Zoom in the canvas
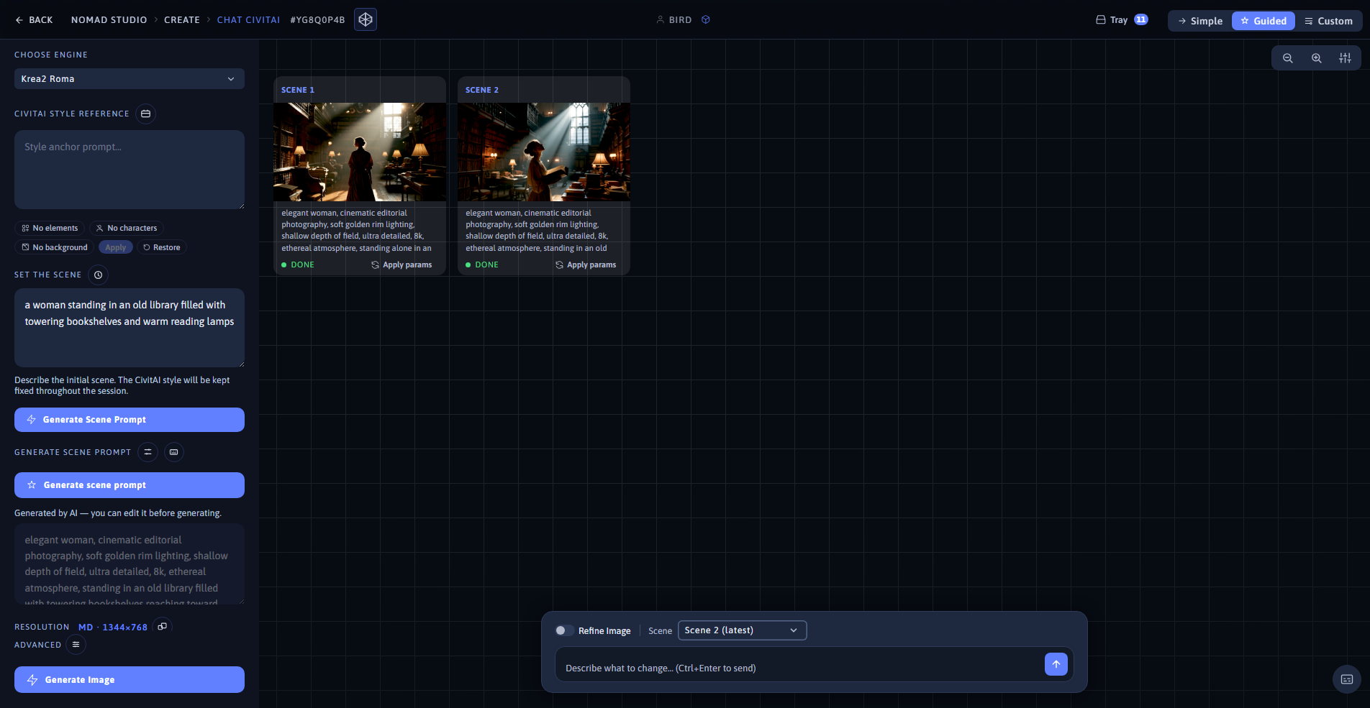Screen dimensions: 1370x708 (x=1317, y=58)
